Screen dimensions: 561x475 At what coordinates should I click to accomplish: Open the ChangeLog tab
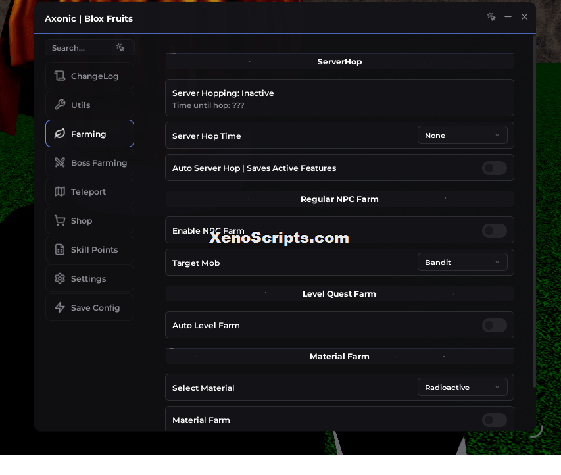(90, 76)
